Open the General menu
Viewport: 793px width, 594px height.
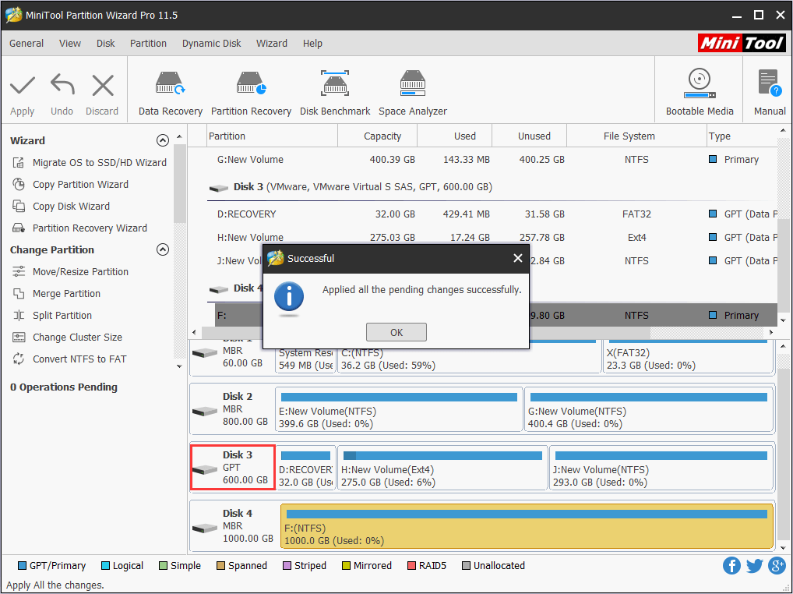26,43
